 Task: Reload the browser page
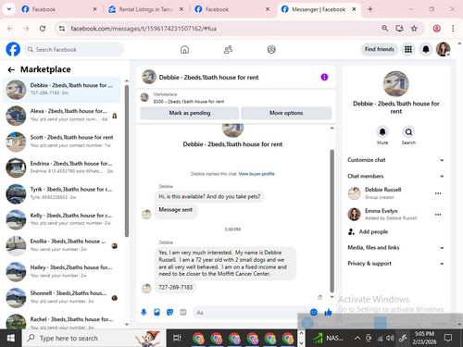click(43, 29)
